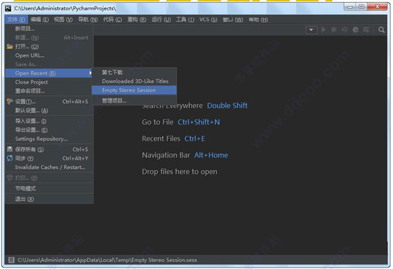The image size is (393, 269).
Task: Select Close Project in File menu
Action: click(x=49, y=82)
